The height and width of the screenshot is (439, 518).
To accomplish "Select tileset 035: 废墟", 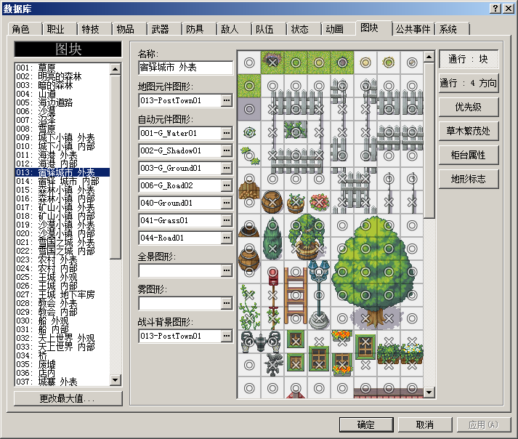I will pyautogui.click(x=62, y=364).
